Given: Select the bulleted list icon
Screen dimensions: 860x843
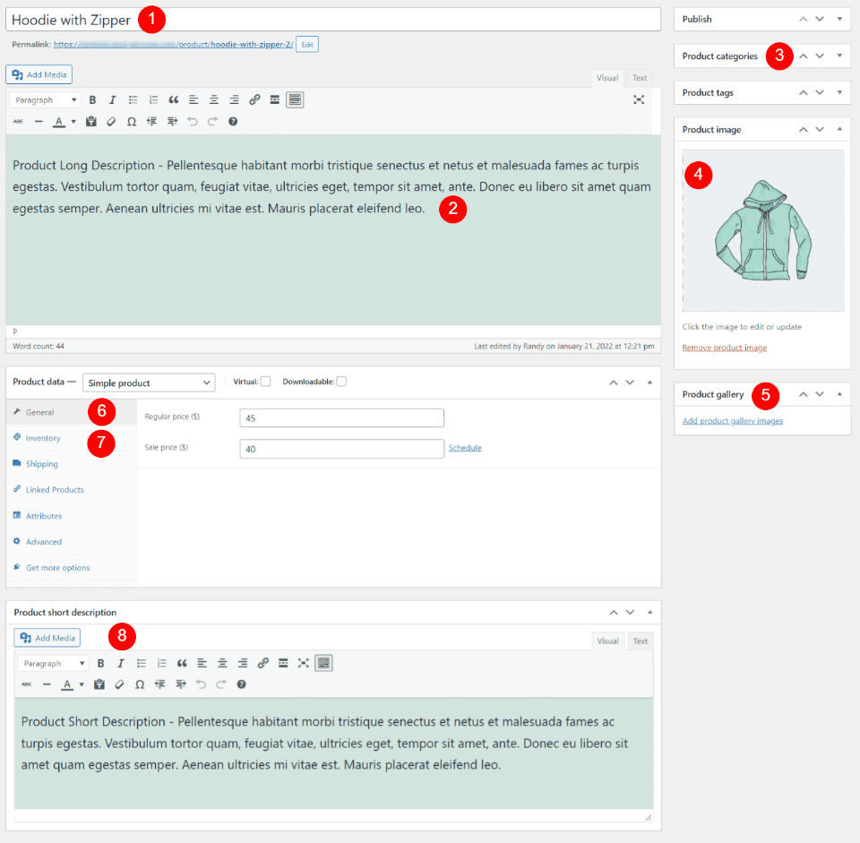Looking at the screenshot, I should (132, 99).
